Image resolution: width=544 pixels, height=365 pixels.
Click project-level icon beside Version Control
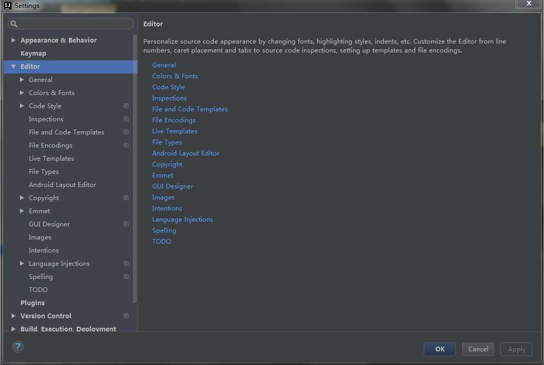pos(126,316)
